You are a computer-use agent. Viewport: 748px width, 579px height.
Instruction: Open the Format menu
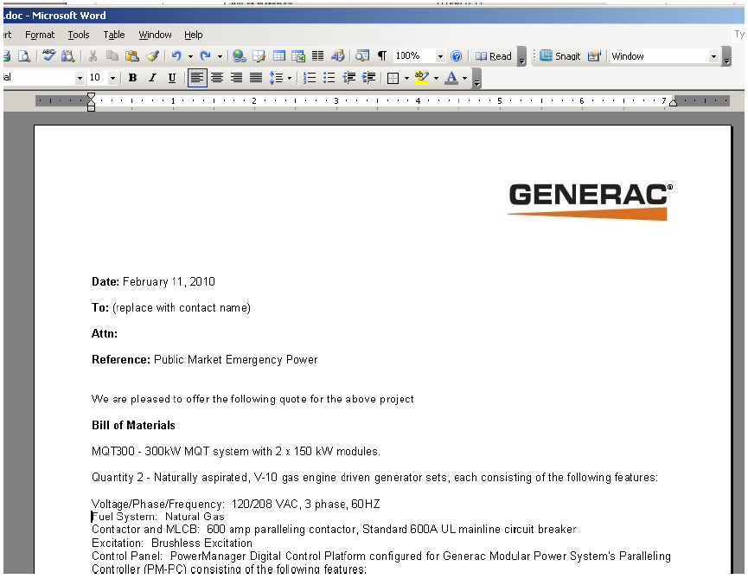click(40, 35)
